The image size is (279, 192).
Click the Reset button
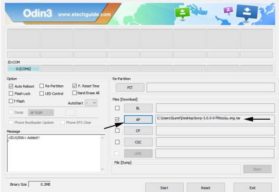point(206,188)
